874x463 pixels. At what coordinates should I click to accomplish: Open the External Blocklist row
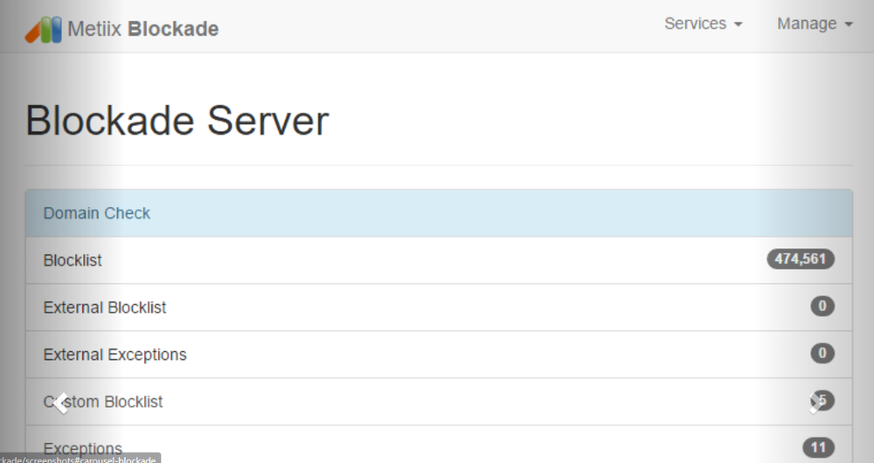click(440, 308)
